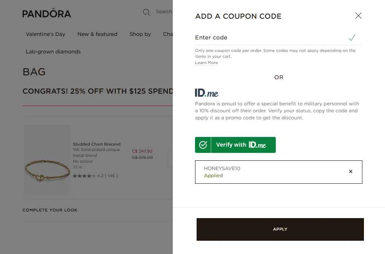This screenshot has height=254, width=385.
Task: Open the Learn More link
Action: pyautogui.click(x=206, y=63)
